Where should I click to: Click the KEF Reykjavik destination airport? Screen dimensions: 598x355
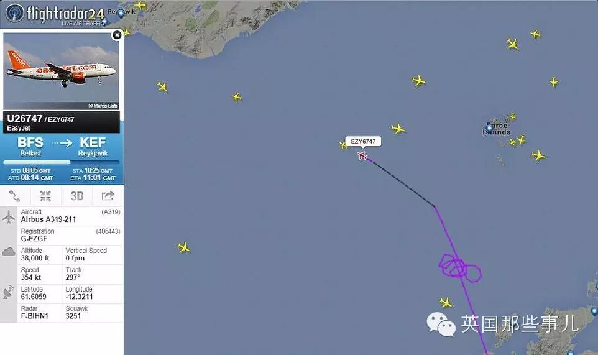click(x=93, y=147)
